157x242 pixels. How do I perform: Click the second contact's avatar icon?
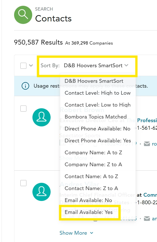pos(42,192)
